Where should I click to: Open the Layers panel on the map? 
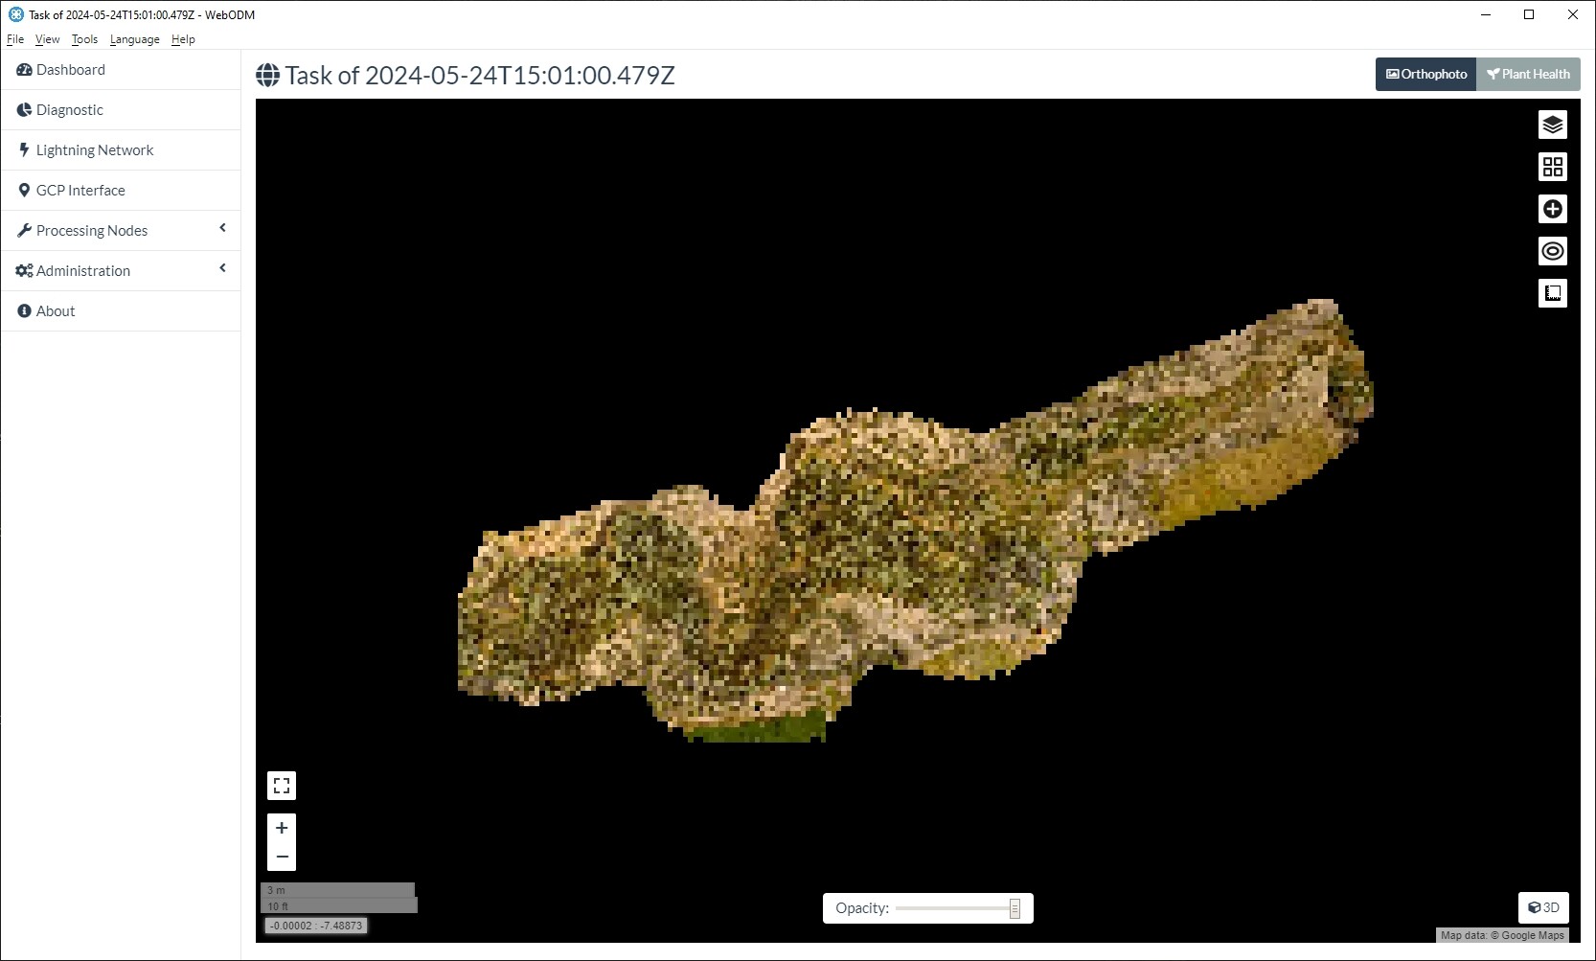pos(1553,124)
